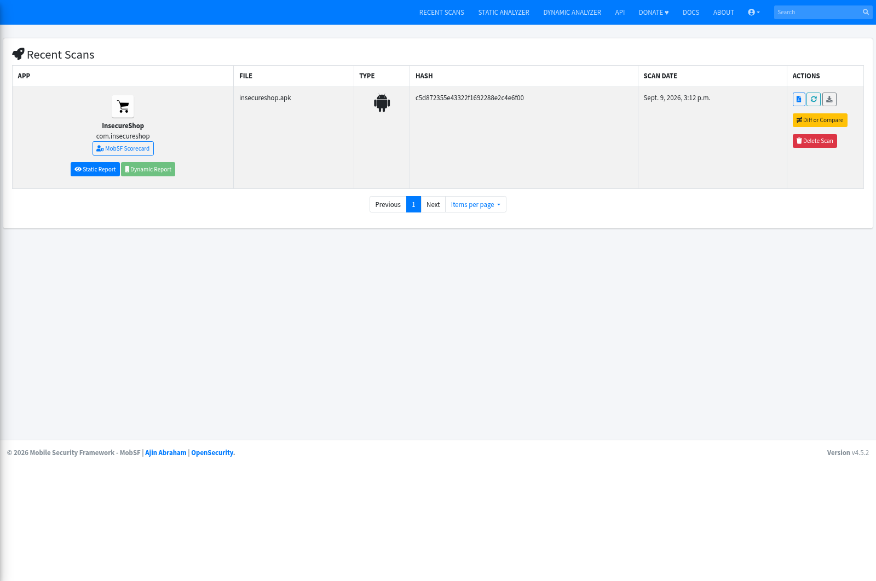Open the Donate menu with heart
876x581 pixels.
[654, 12]
